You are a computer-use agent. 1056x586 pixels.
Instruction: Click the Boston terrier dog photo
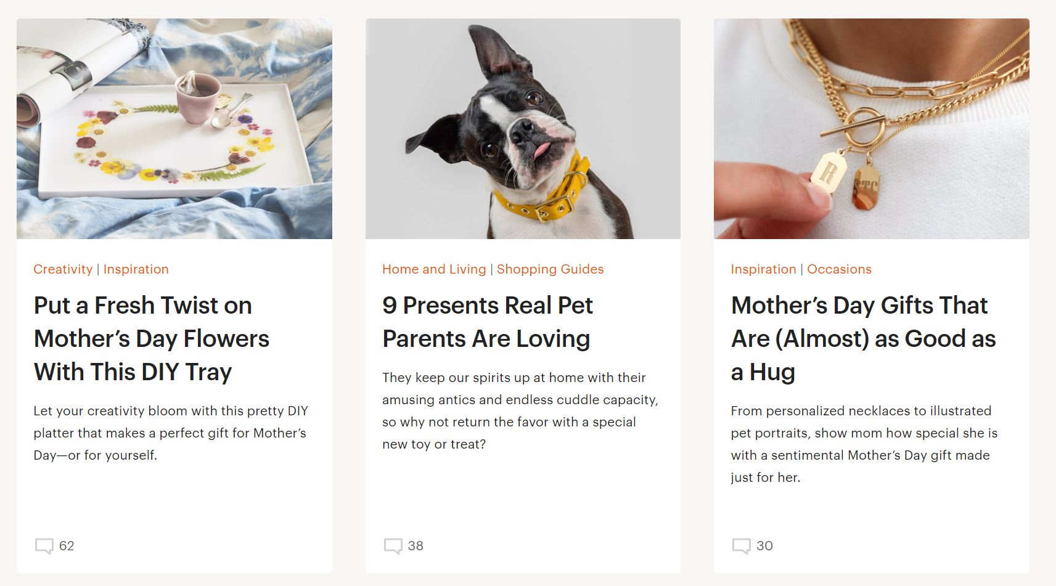(x=523, y=129)
